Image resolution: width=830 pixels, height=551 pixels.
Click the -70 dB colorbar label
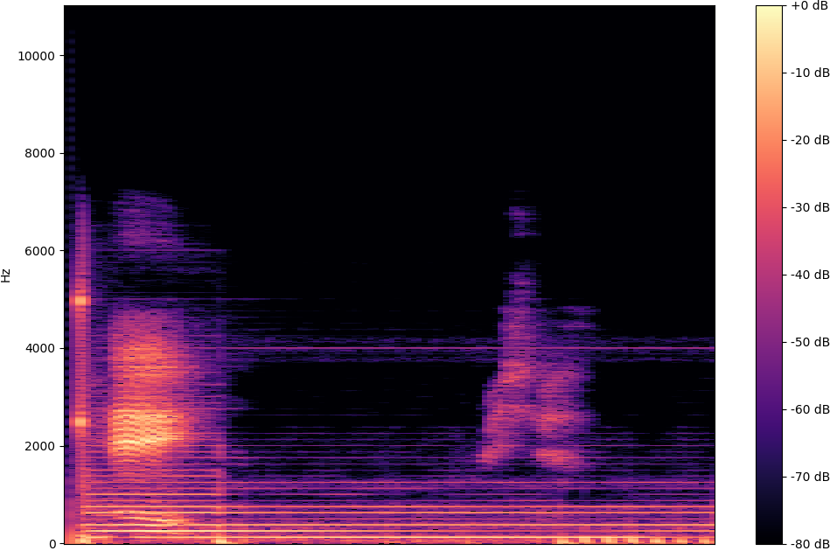(810, 477)
